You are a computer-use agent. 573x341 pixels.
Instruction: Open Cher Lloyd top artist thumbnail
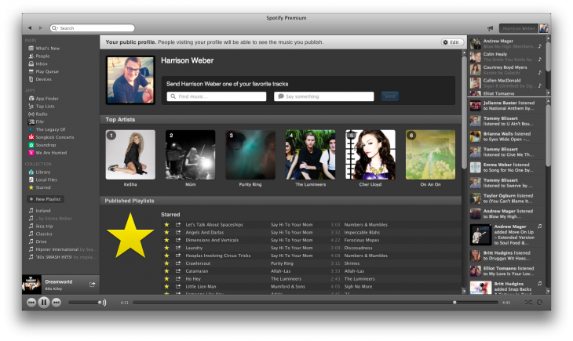[x=370, y=154]
